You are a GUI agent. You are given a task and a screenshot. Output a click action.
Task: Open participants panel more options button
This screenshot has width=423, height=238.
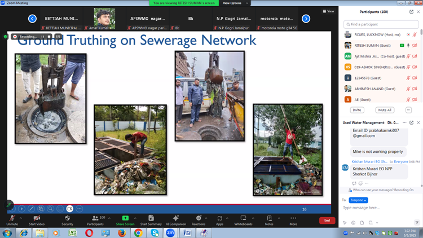pos(409,110)
